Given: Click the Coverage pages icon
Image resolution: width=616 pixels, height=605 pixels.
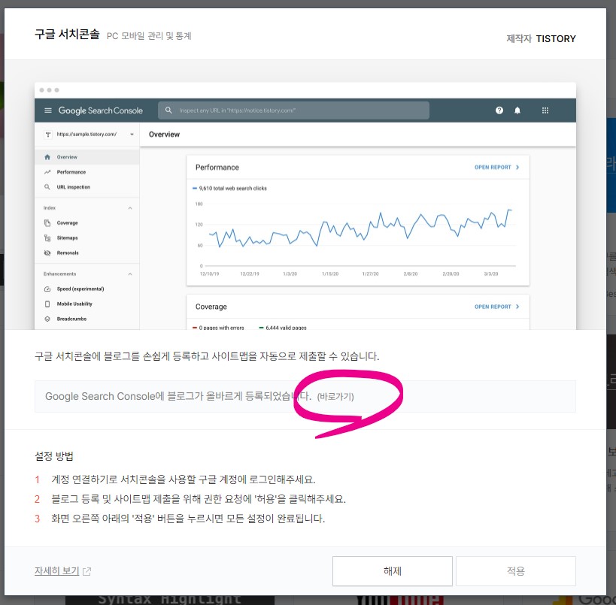Looking at the screenshot, I should [x=47, y=223].
